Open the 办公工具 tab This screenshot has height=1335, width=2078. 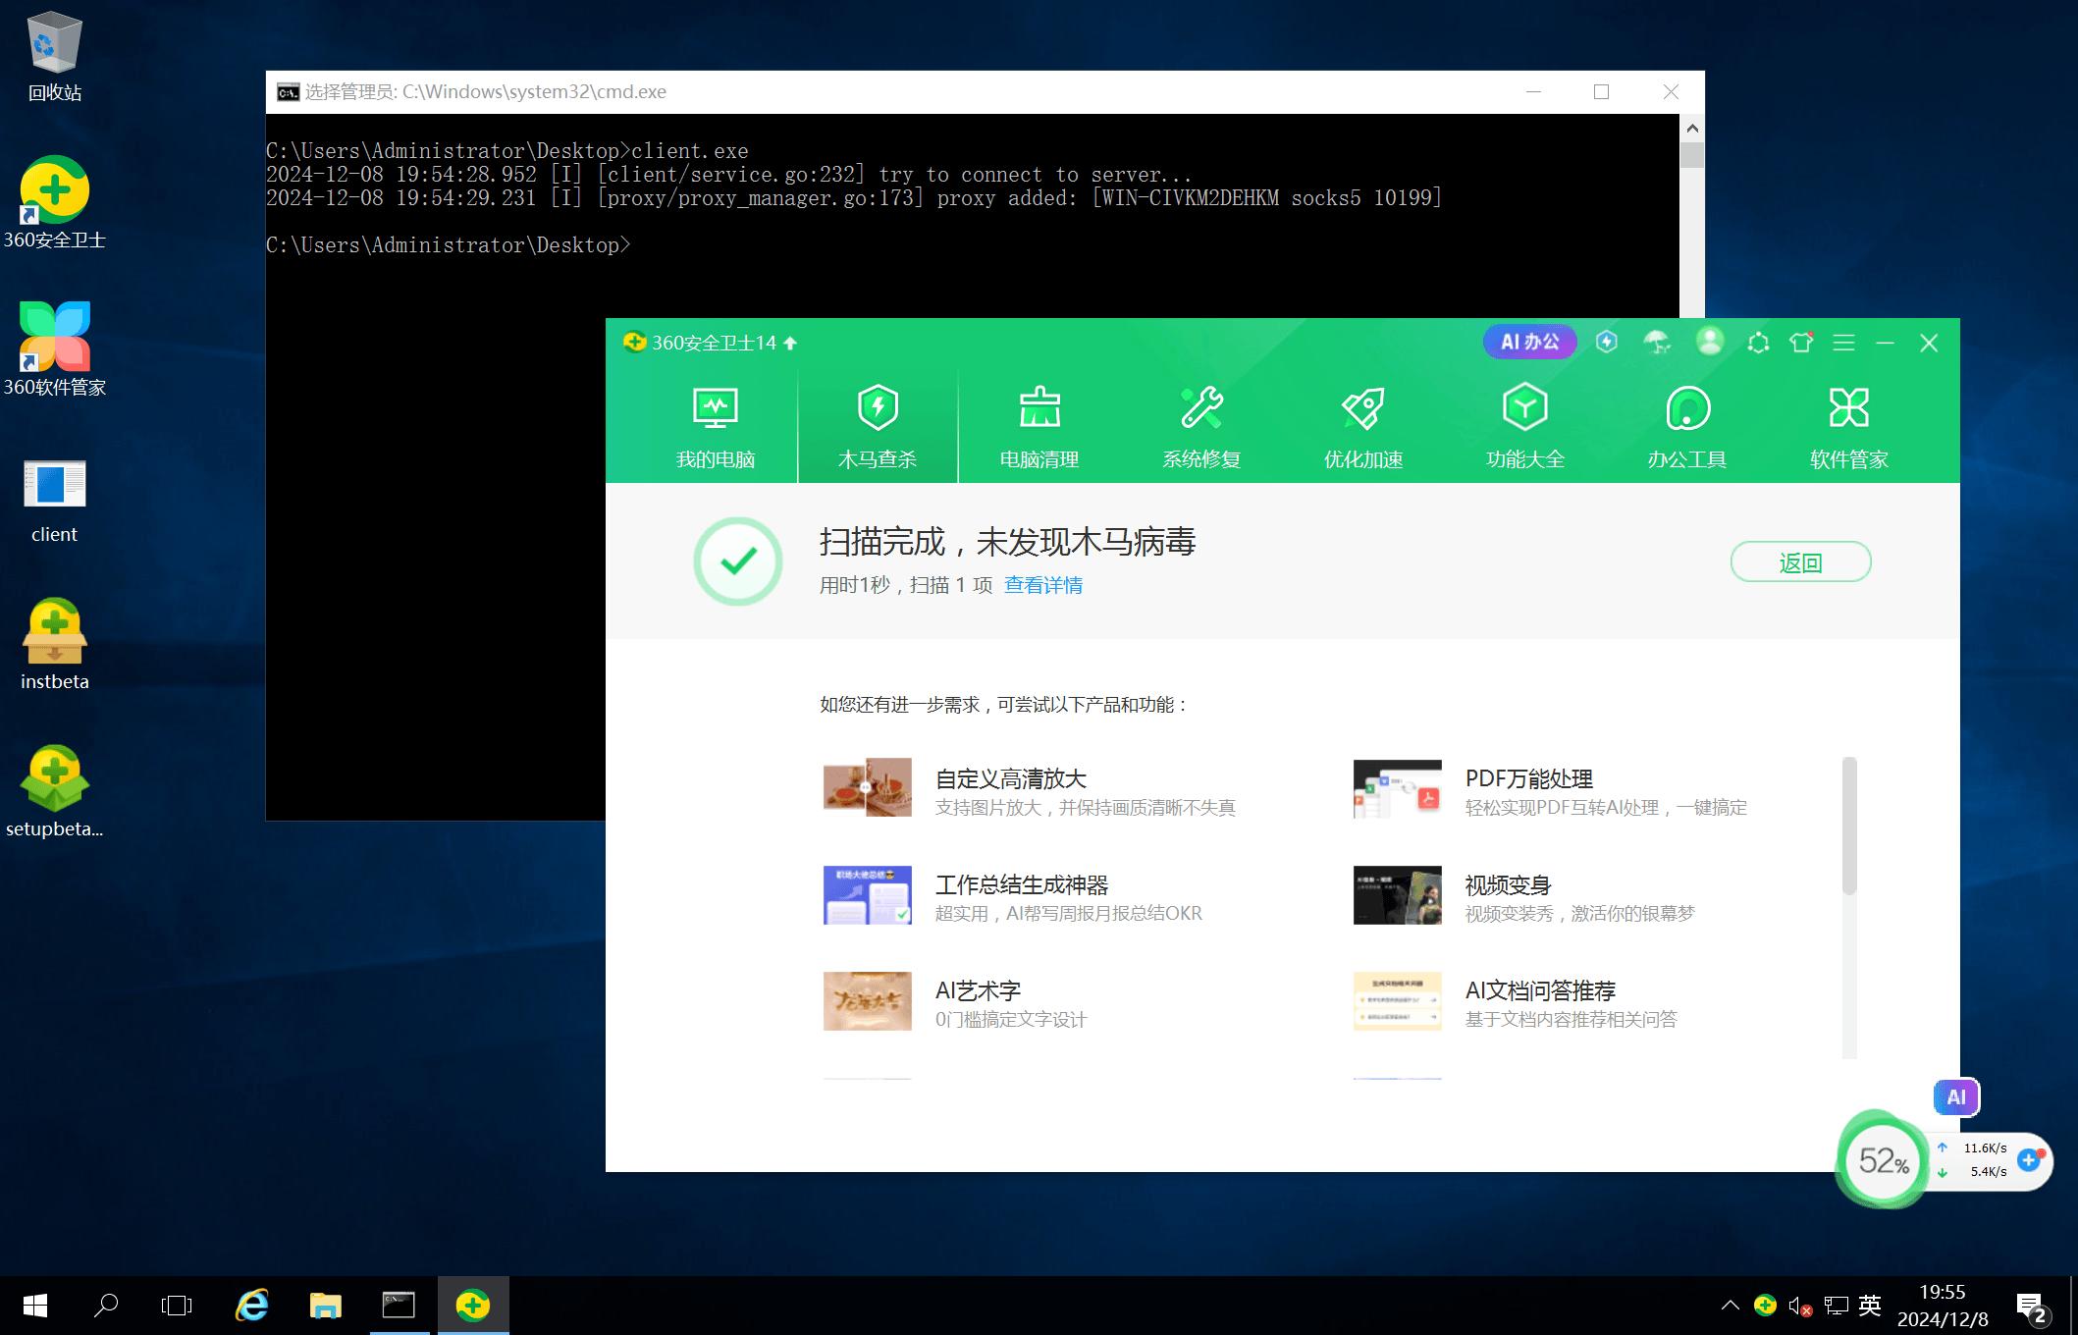(x=1687, y=426)
